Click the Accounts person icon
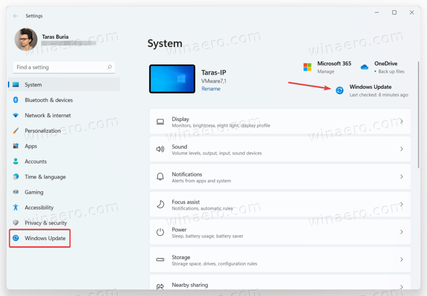This screenshot has height=296, width=427. point(16,161)
